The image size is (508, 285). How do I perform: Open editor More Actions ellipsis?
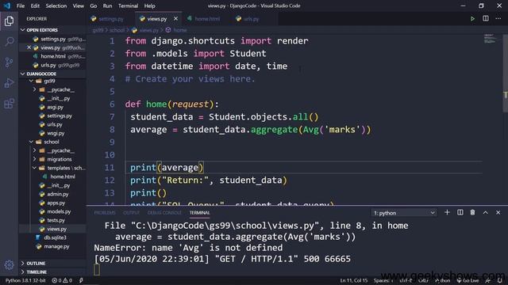click(x=498, y=19)
